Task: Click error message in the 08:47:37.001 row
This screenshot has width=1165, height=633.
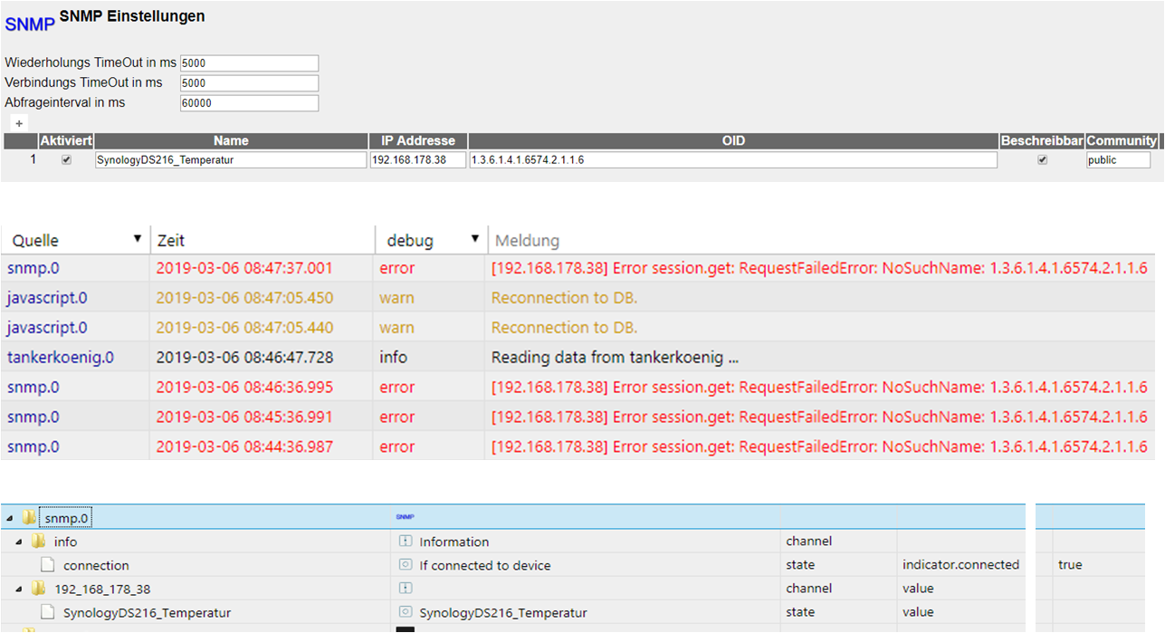Action: coord(819,268)
